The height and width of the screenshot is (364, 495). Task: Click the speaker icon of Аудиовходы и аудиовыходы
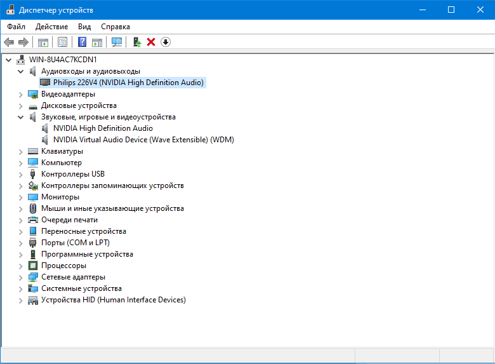pyautogui.click(x=32, y=71)
